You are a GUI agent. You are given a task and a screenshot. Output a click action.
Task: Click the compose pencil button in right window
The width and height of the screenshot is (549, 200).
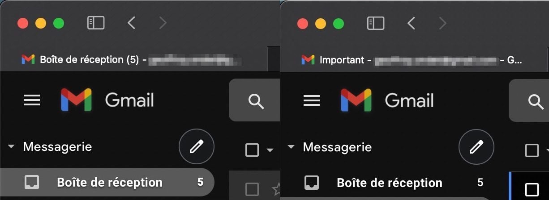(x=476, y=146)
